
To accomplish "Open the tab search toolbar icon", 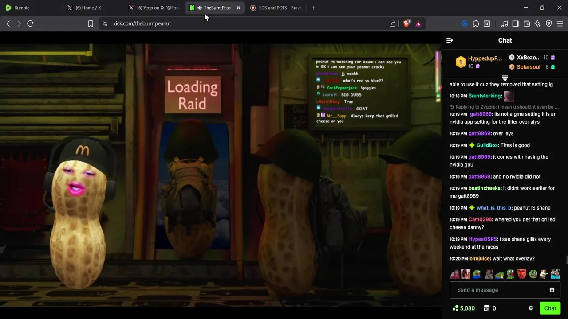I will tap(487, 23).
